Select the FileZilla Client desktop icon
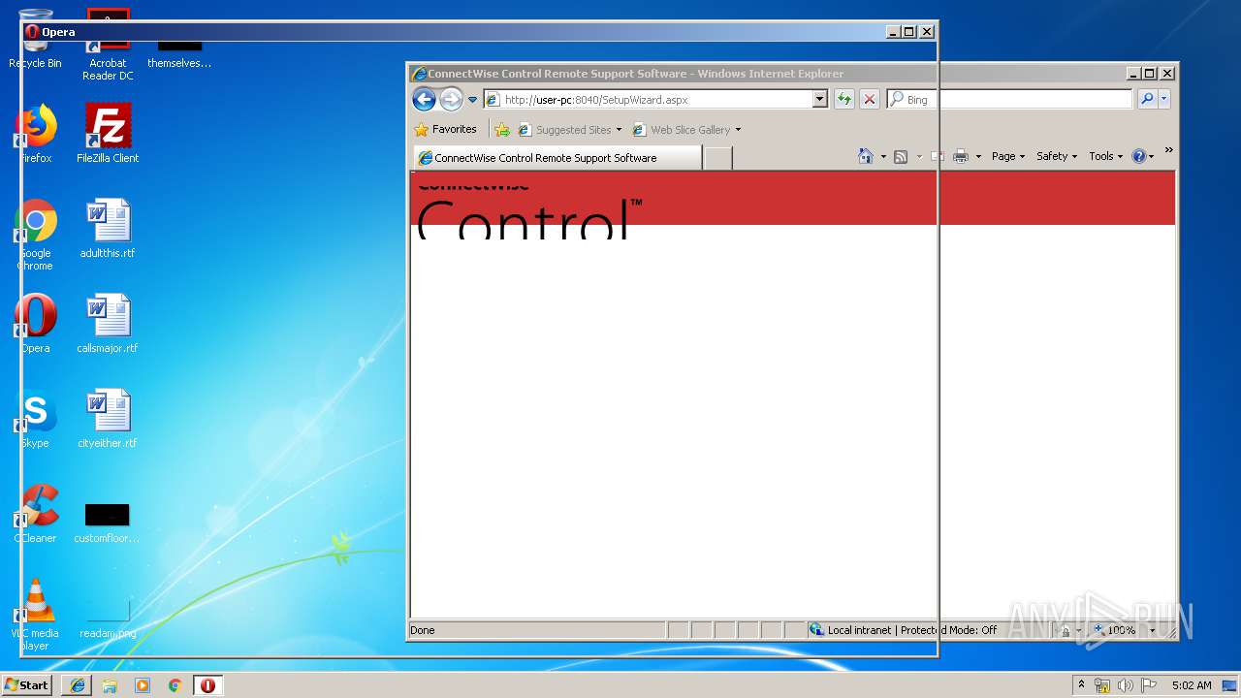This screenshot has width=1241, height=698. coord(108,134)
